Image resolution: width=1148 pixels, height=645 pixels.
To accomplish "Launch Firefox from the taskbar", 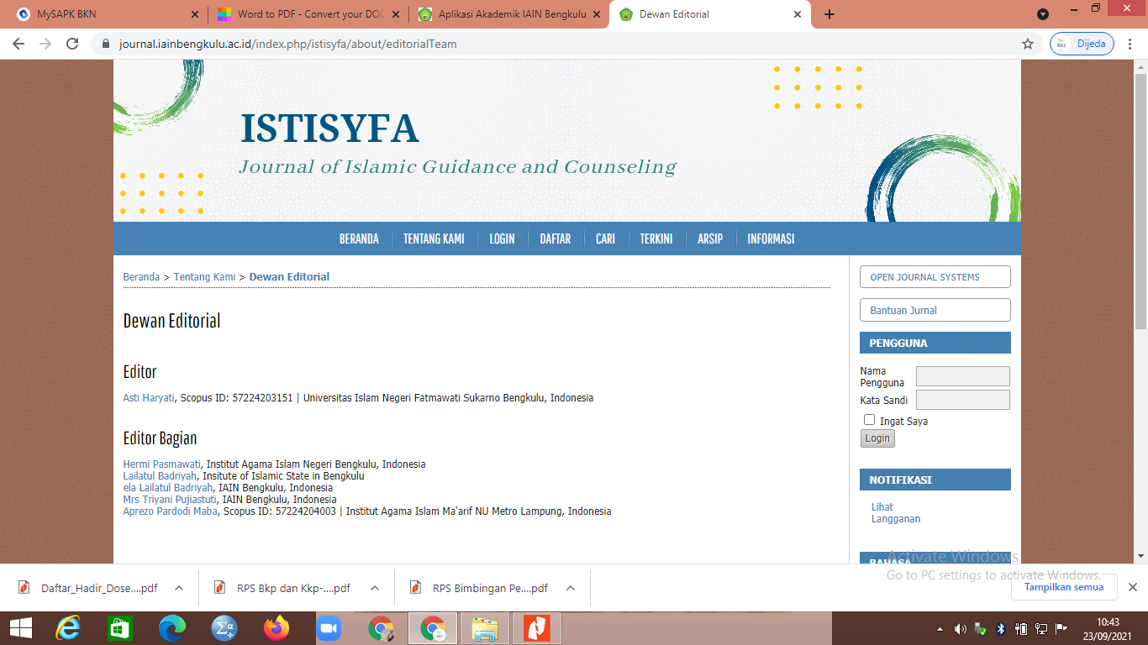I will click(276, 628).
